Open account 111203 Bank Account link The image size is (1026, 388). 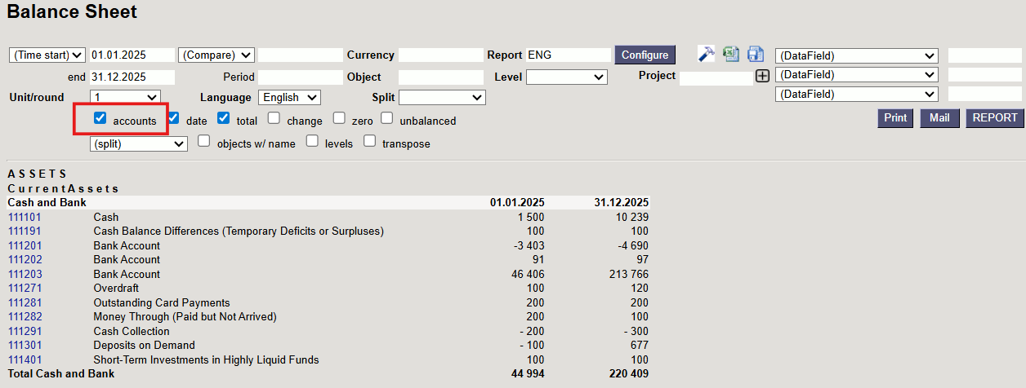click(25, 275)
